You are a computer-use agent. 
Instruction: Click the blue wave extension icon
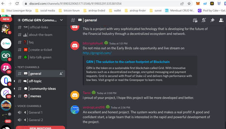point(219,4)
